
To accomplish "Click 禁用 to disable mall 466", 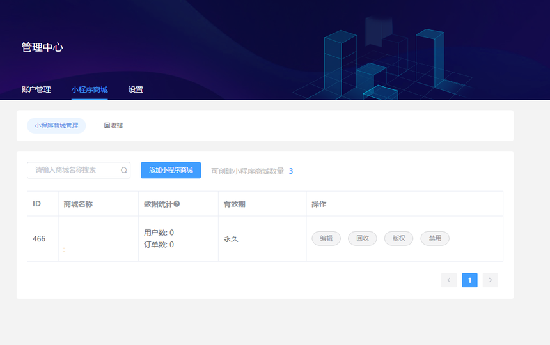I will click(435, 238).
